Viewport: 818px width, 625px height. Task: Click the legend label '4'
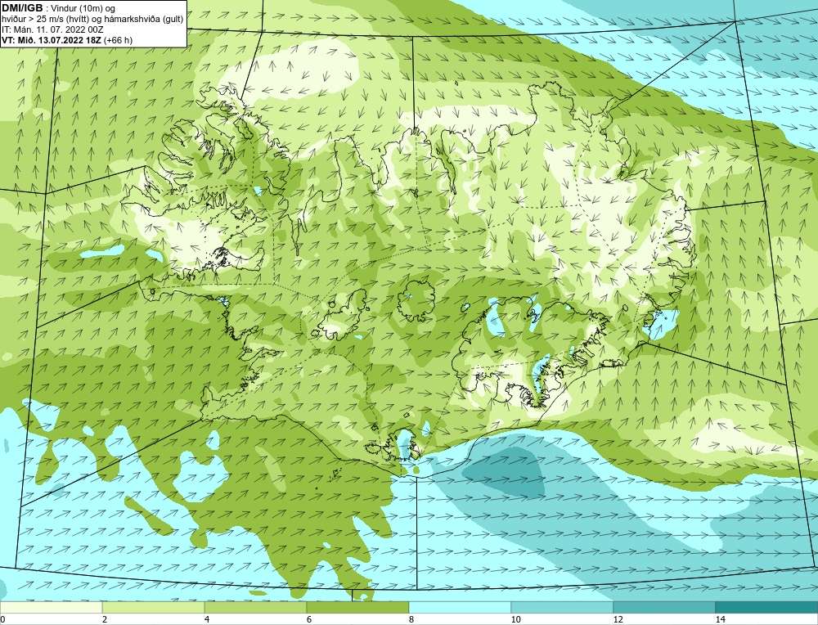[207, 619]
